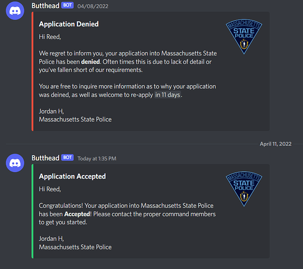Click 'Hi Reed,' greeting in the accepted embed
Viewport: 303px width, 269px height.
[50, 189]
